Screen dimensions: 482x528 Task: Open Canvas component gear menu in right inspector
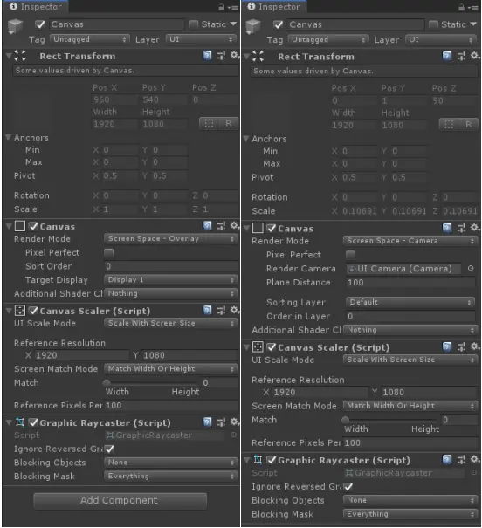(x=474, y=228)
